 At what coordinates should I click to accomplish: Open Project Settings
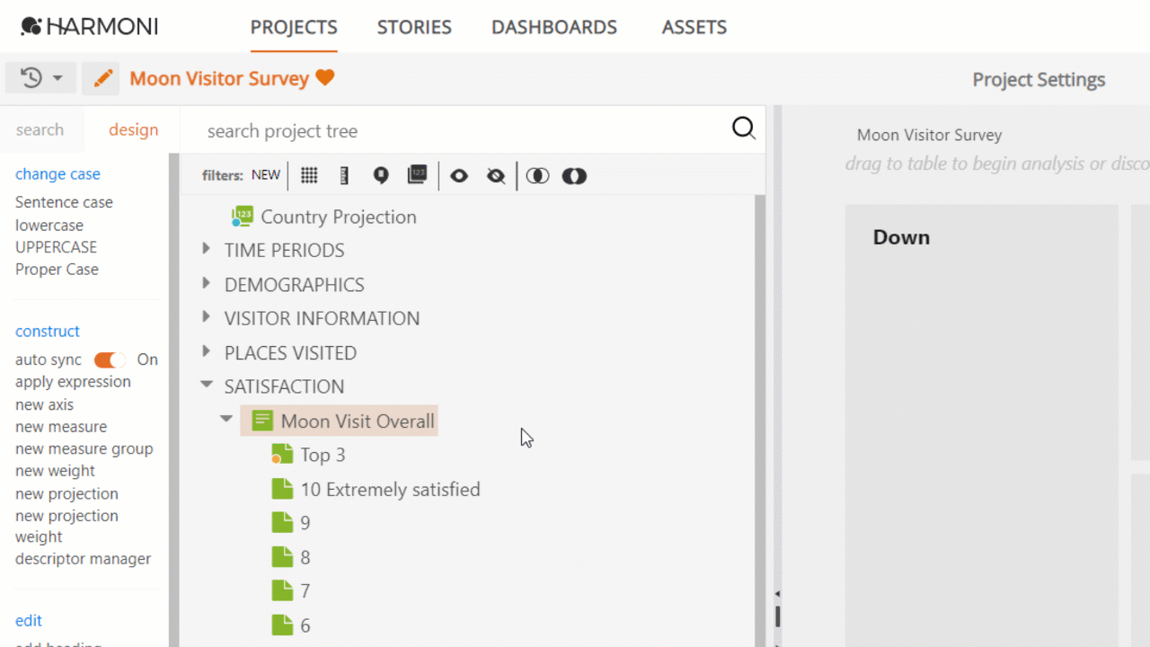click(1039, 79)
